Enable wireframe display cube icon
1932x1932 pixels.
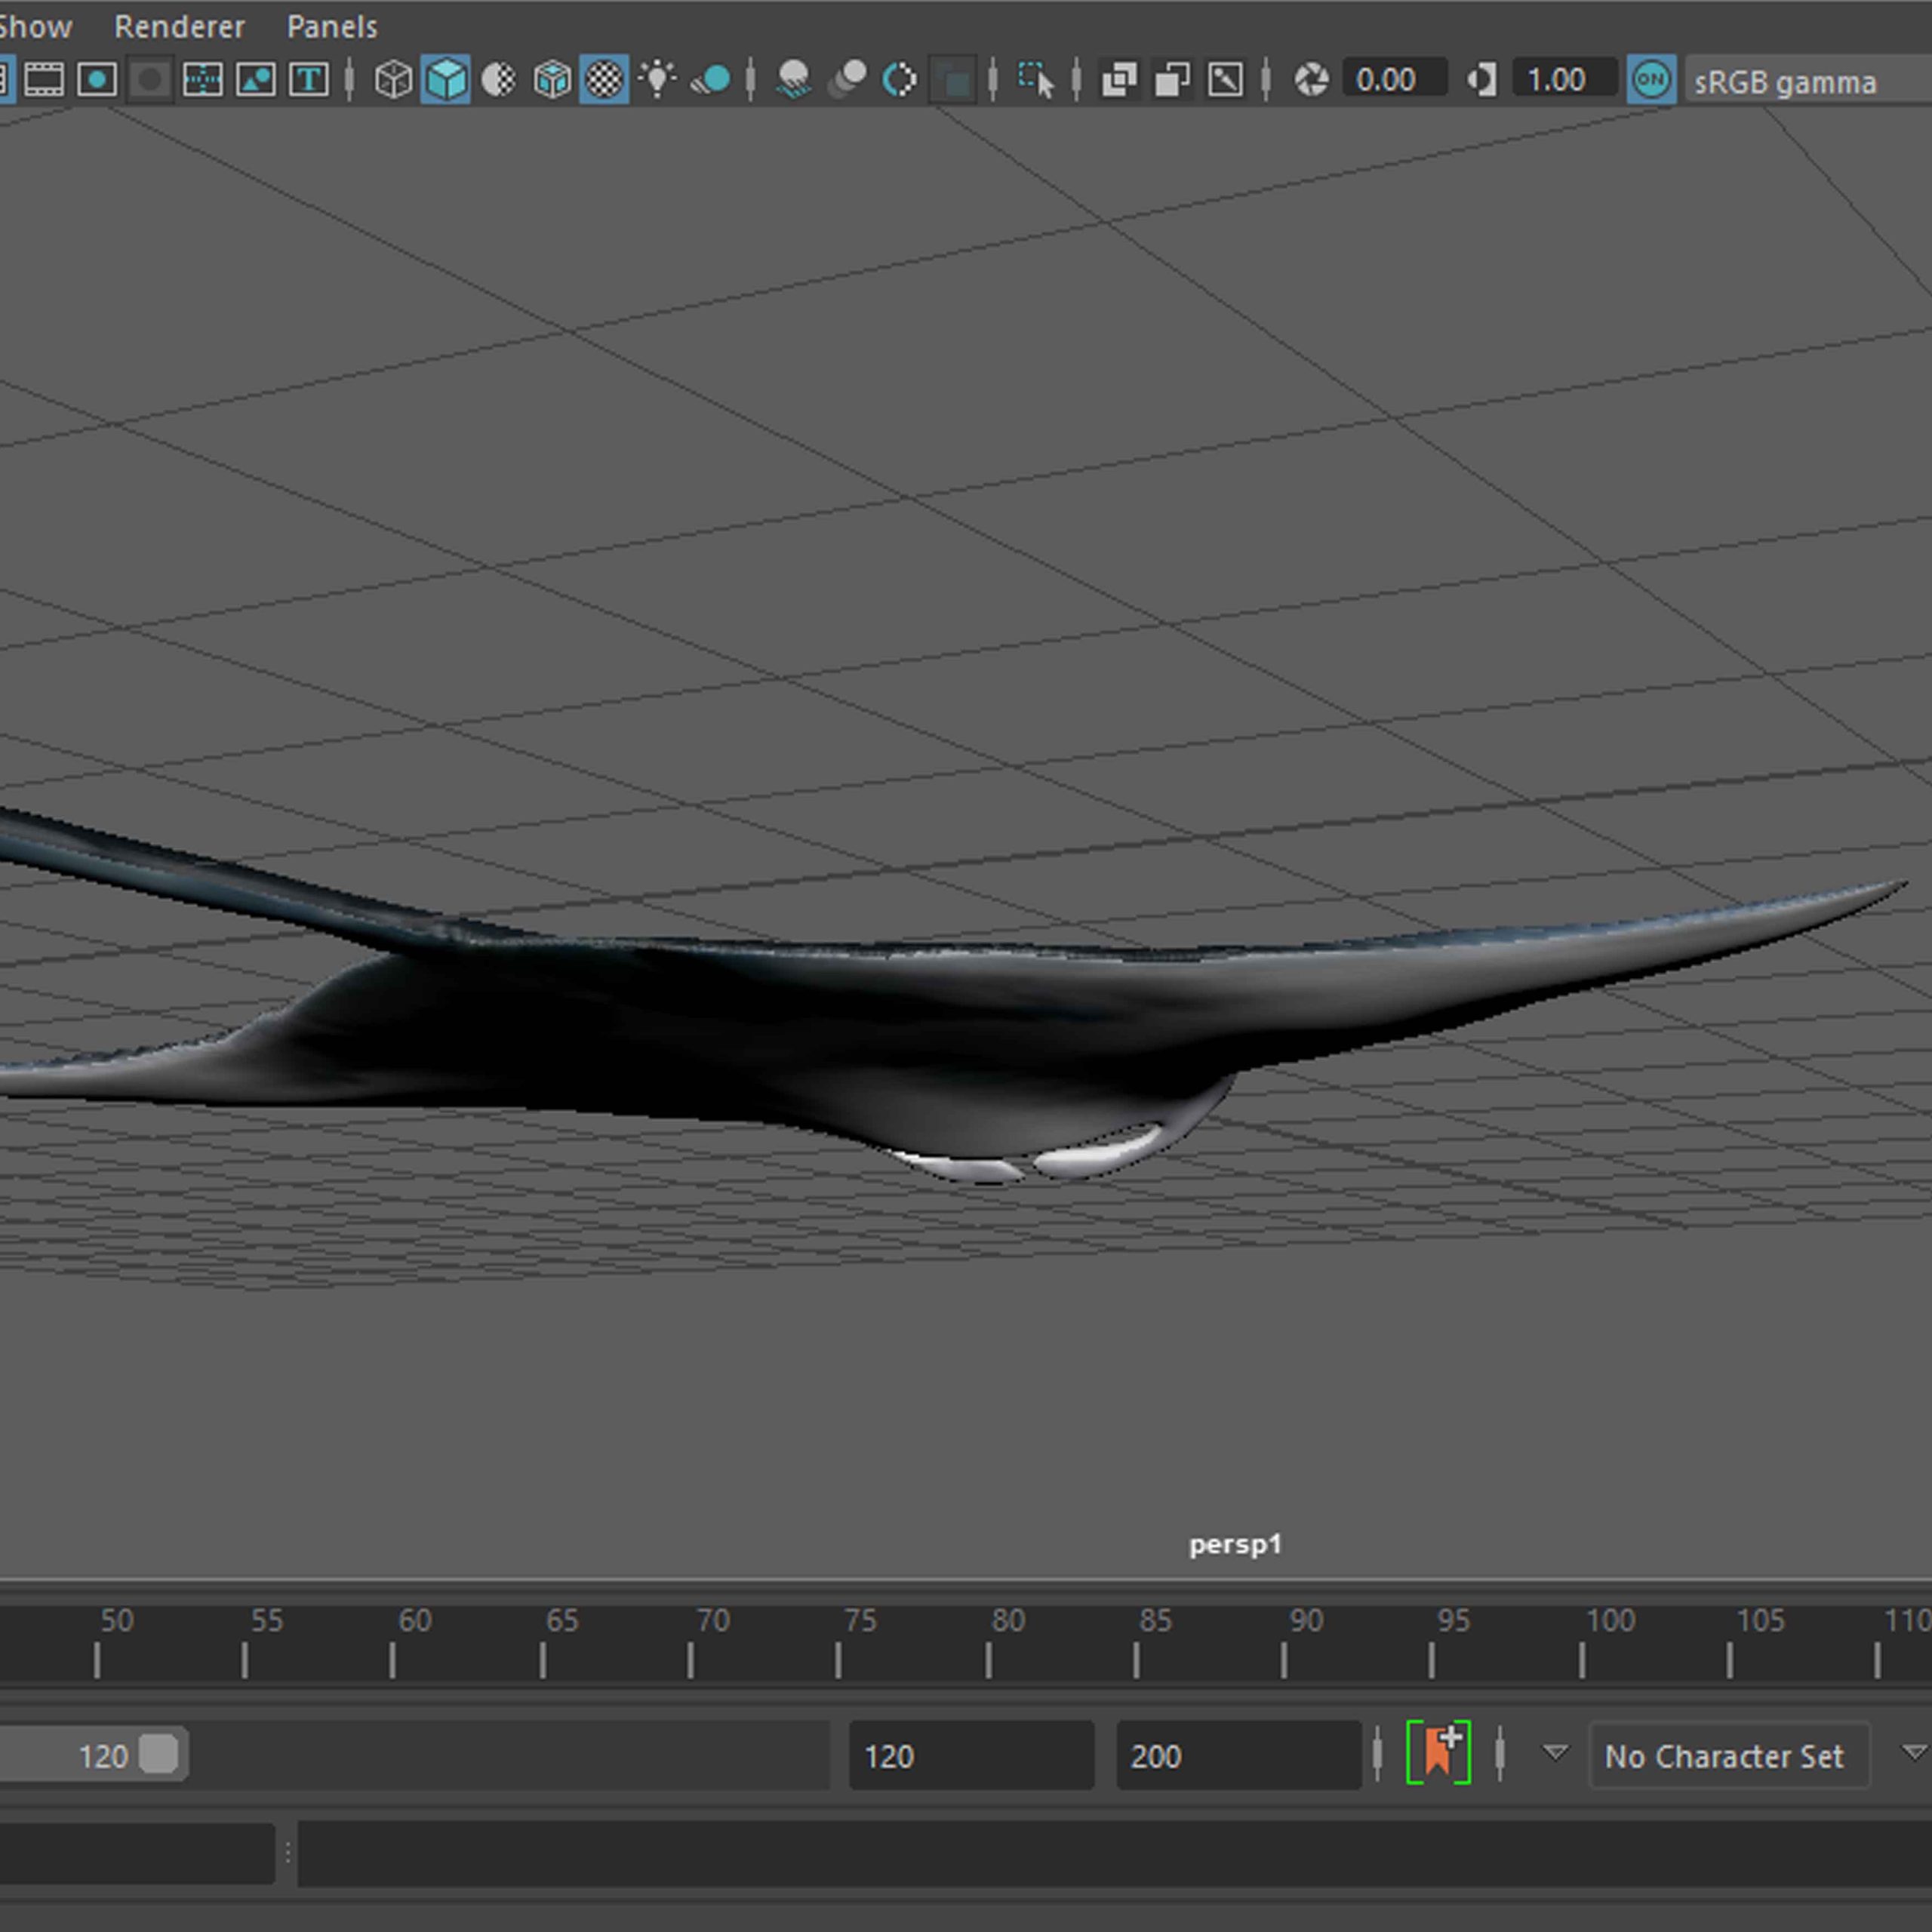tap(393, 80)
